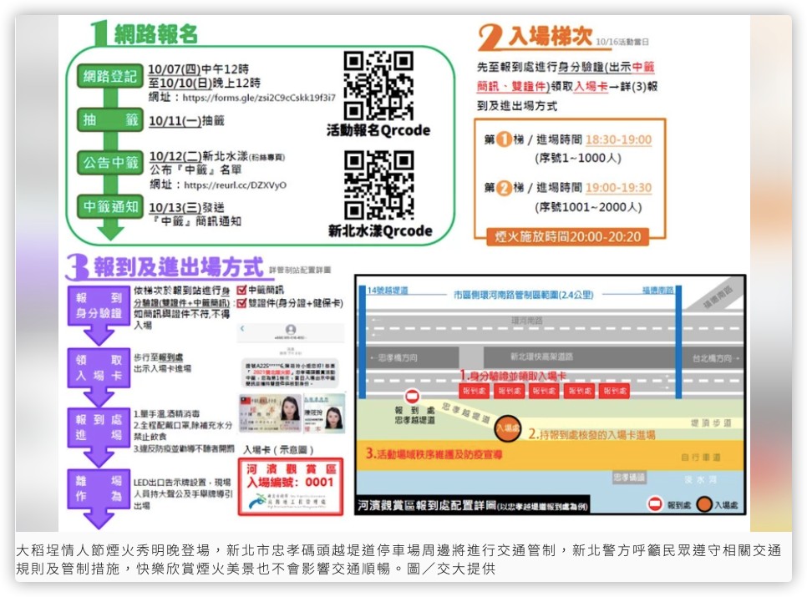Viewport: 807px width, 597px height.
Task: Click the orange 入場處 circle on the map
Action: click(507, 428)
